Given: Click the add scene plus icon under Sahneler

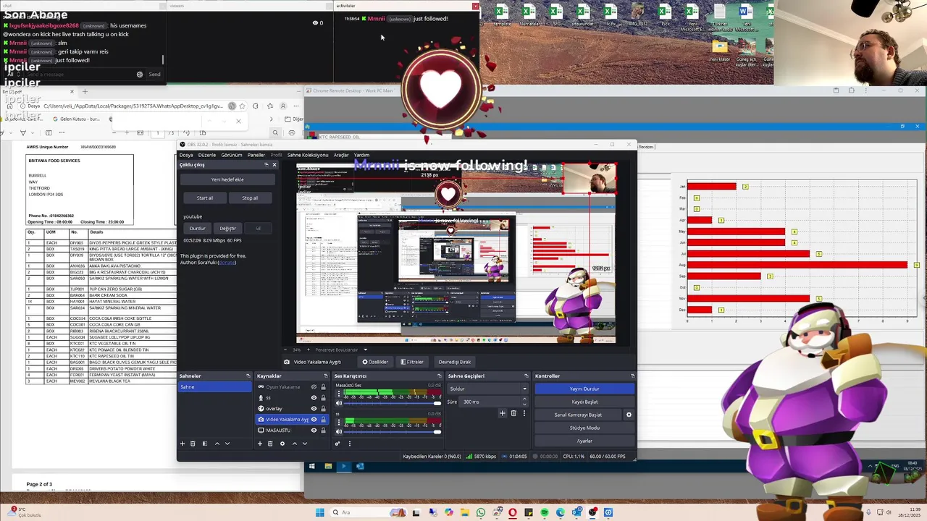Looking at the screenshot, I should [x=183, y=444].
